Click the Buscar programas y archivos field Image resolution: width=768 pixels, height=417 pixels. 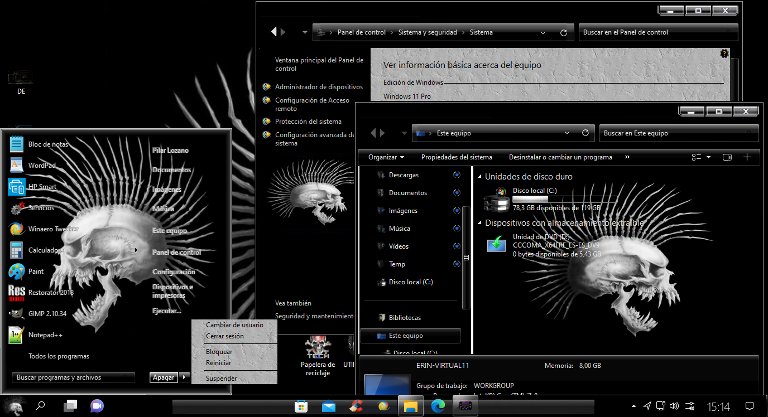73,377
